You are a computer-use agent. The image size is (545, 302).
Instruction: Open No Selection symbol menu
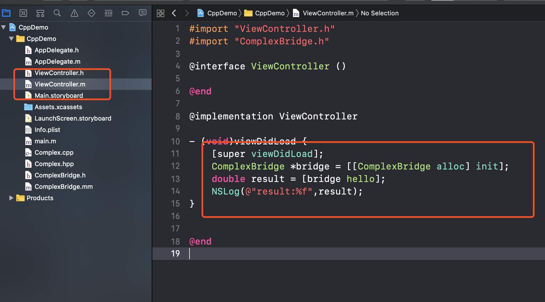(380, 13)
